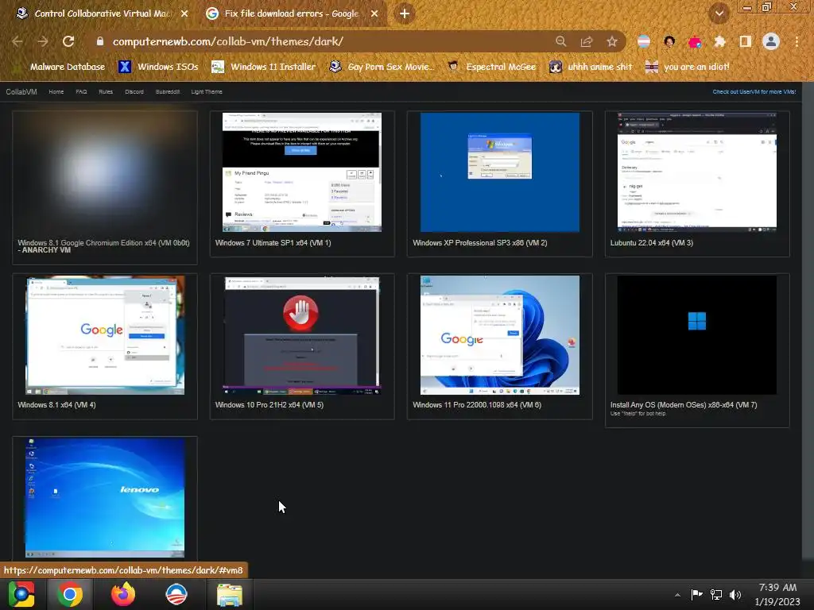This screenshot has width=814, height=610.
Task: Close the Fix file download errors tab
Action: pos(374,14)
